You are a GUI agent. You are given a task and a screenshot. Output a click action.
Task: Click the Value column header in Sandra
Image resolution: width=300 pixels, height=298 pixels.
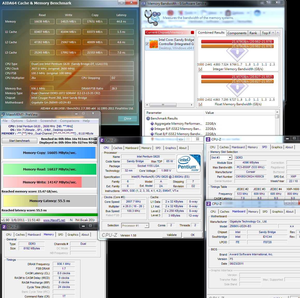[239, 113]
